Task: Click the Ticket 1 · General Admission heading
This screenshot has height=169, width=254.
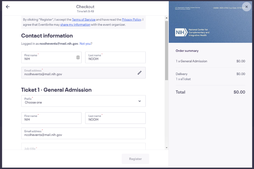Action: (56, 90)
